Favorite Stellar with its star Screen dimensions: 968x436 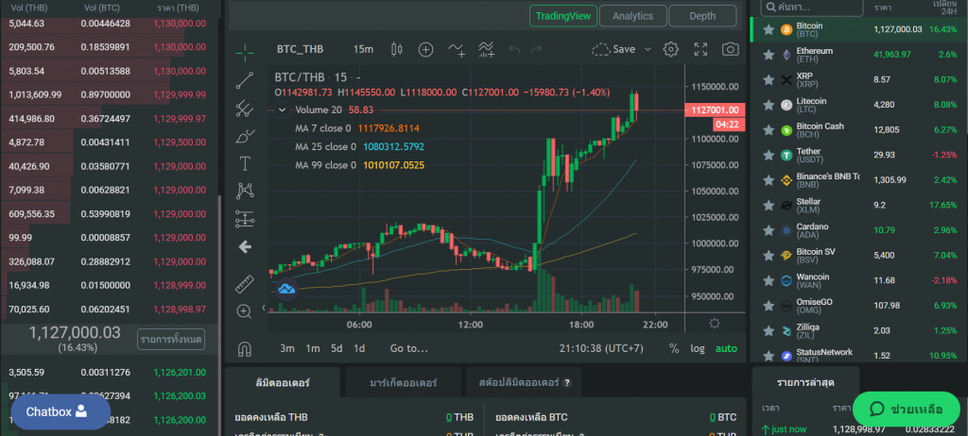click(x=769, y=206)
